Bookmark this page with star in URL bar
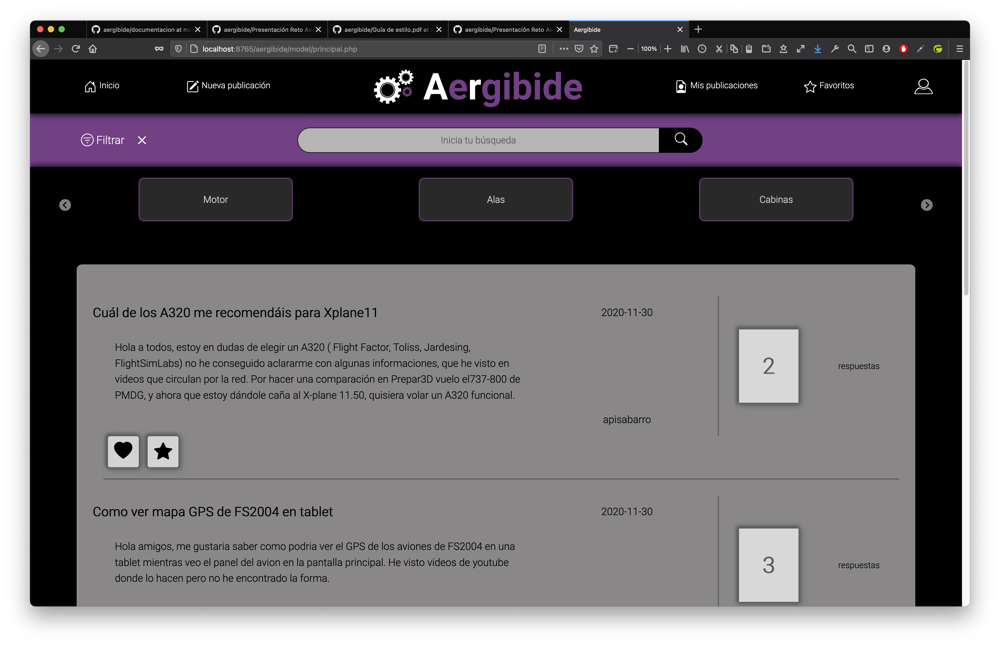The width and height of the screenshot is (1000, 646). 594,49
